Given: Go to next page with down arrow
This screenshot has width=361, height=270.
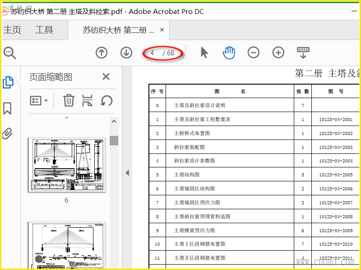Looking at the screenshot, I should (126, 53).
